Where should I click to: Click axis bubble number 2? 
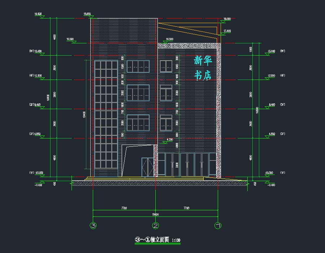(155, 226)
